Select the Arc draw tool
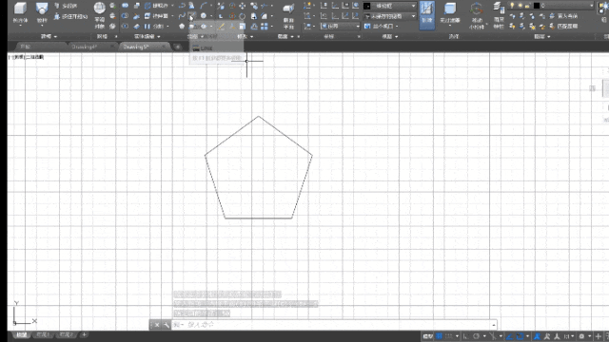 [x=204, y=6]
